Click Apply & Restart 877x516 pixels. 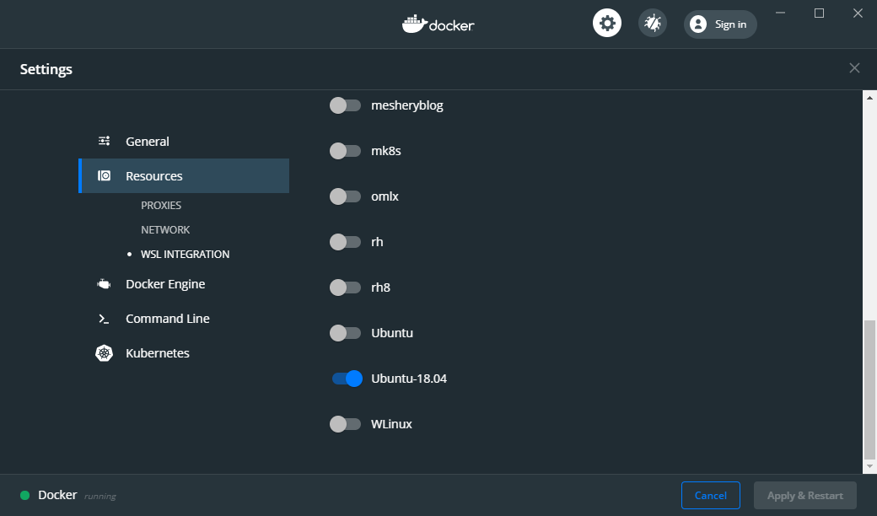click(804, 495)
